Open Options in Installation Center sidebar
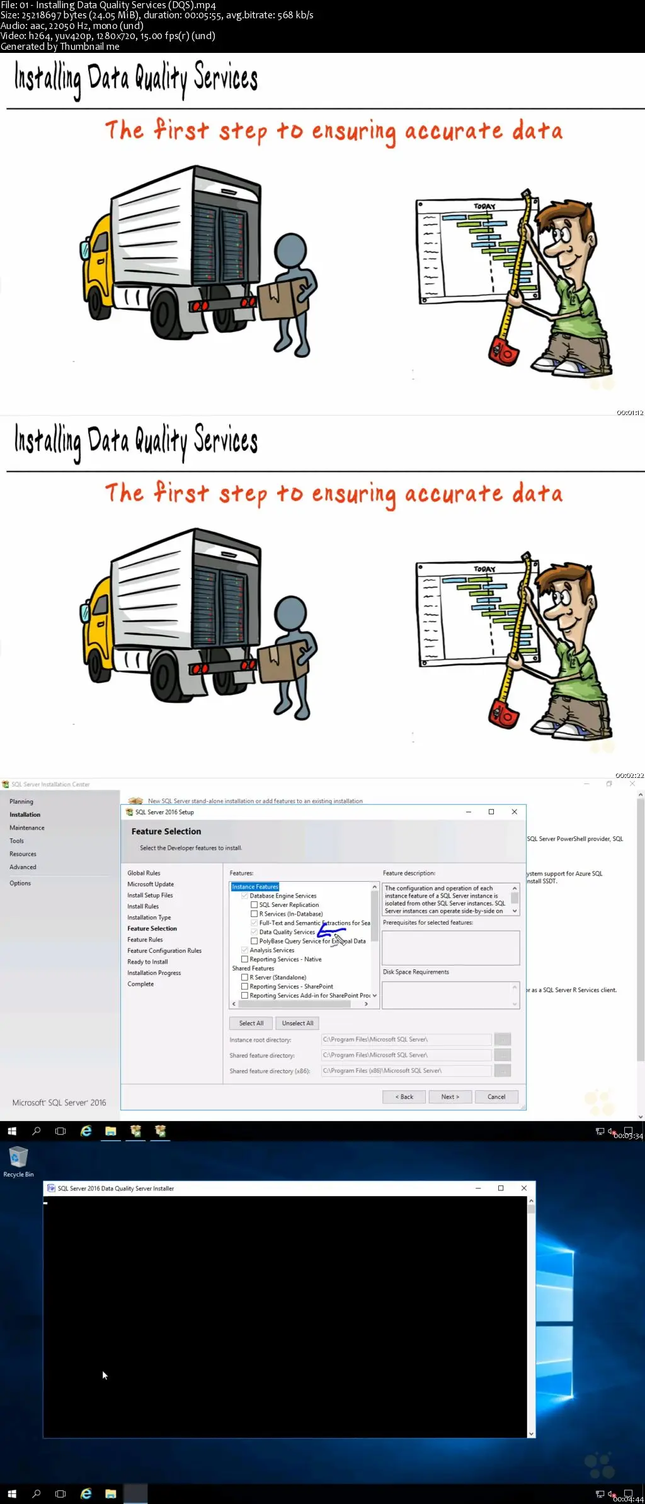The width and height of the screenshot is (645, 1504). (20, 883)
